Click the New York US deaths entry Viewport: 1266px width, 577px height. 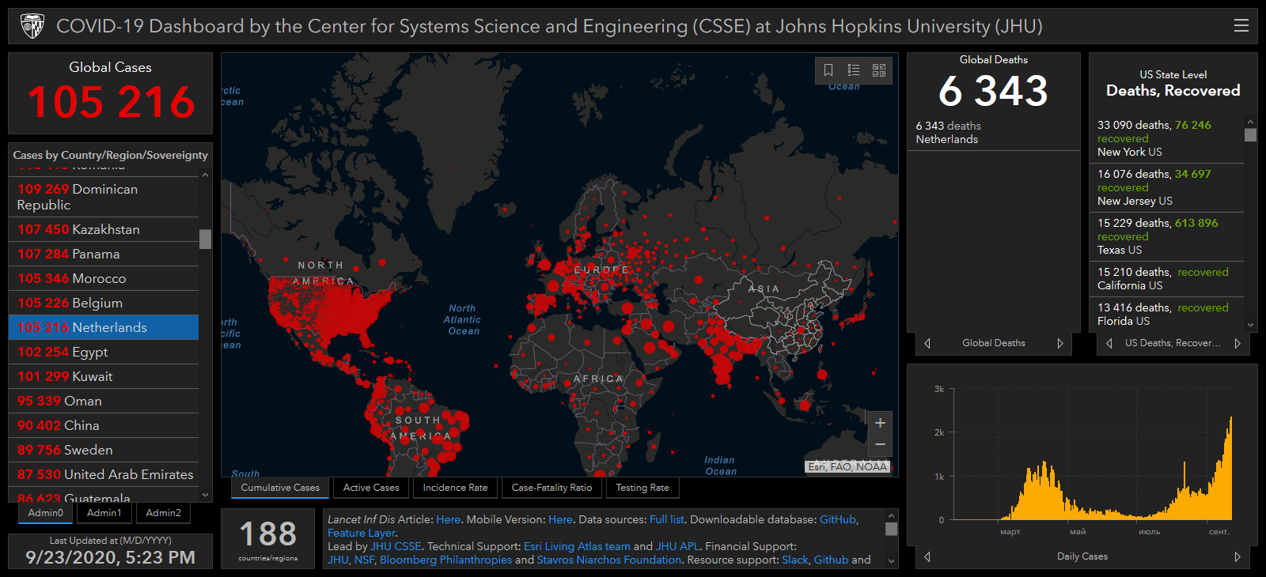point(1167,138)
